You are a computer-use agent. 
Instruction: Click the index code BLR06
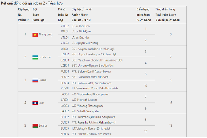[x=65, y=134]
